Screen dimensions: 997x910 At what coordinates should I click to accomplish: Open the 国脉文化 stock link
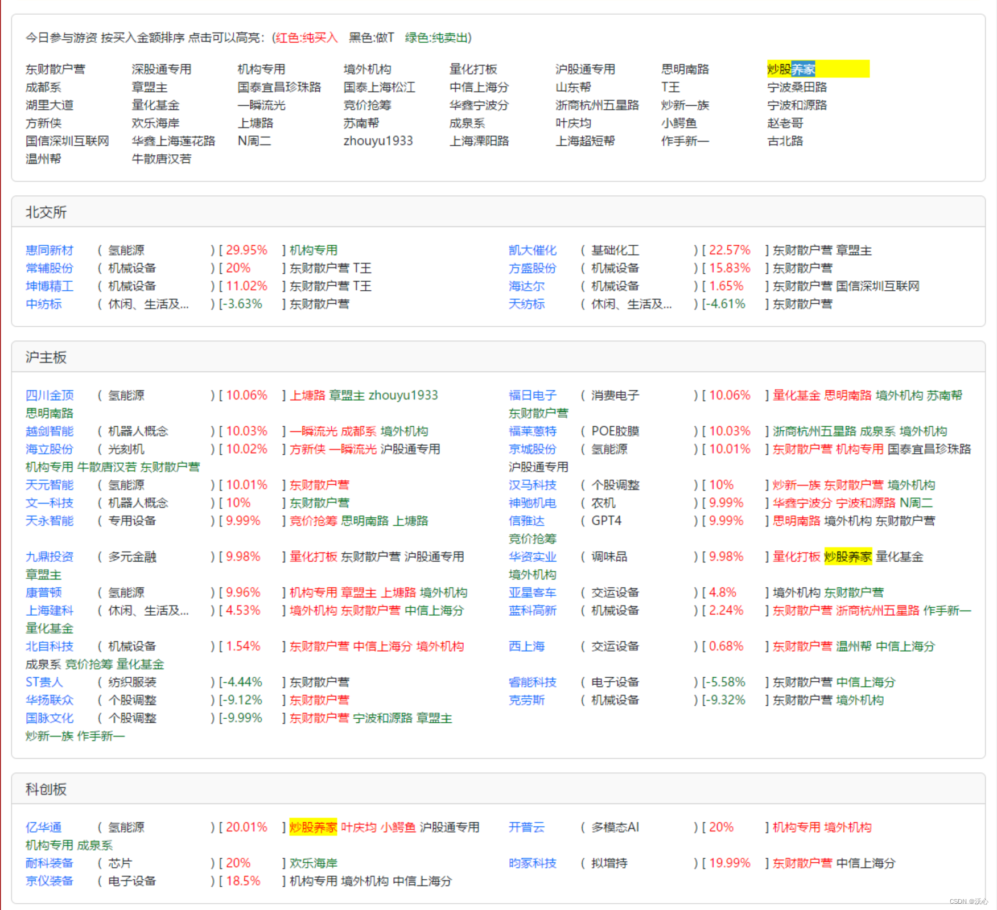point(49,718)
